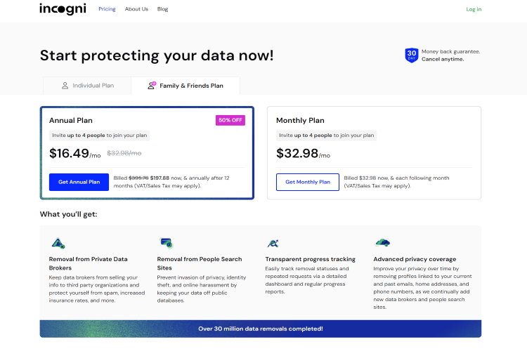Click the 30 day money back shield icon
Image resolution: width=527 pixels, height=351 pixels.
(411, 55)
